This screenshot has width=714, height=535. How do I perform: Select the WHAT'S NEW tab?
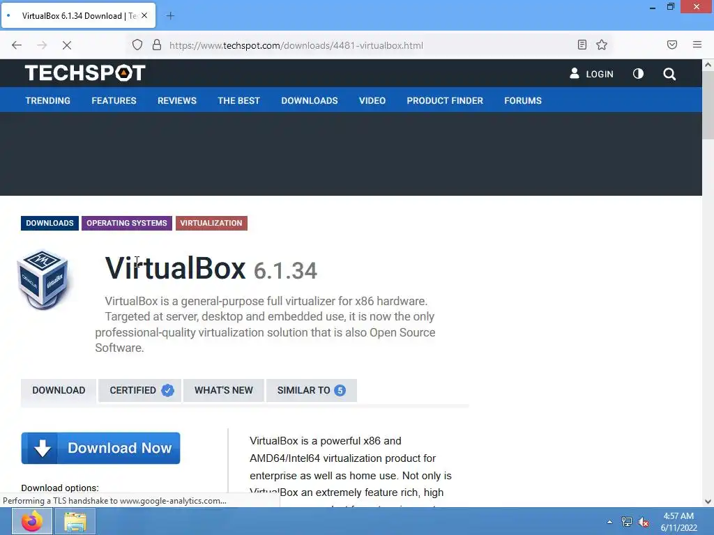pyautogui.click(x=224, y=390)
